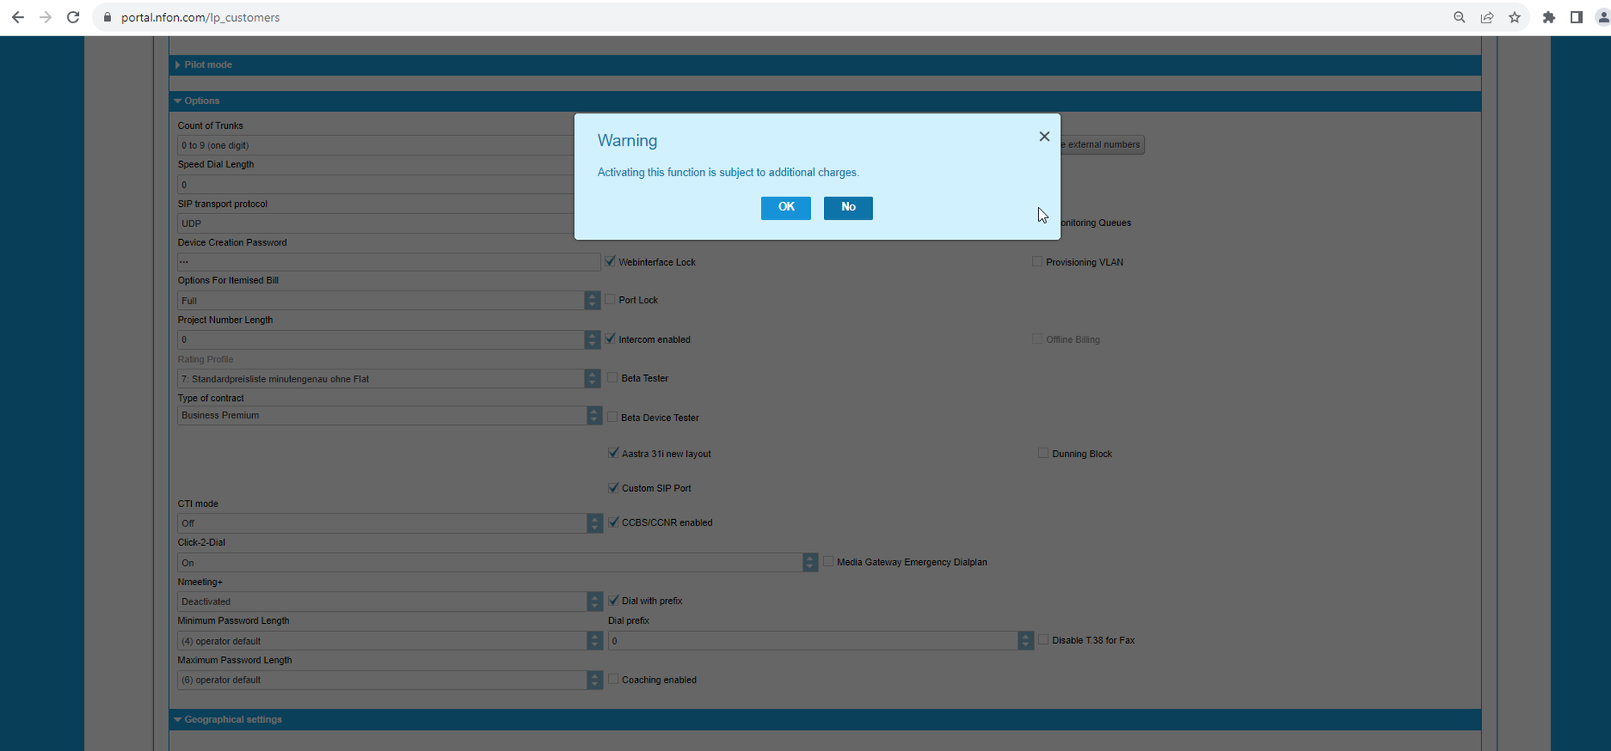Enable the Coaching enabled checkbox

pyautogui.click(x=613, y=679)
